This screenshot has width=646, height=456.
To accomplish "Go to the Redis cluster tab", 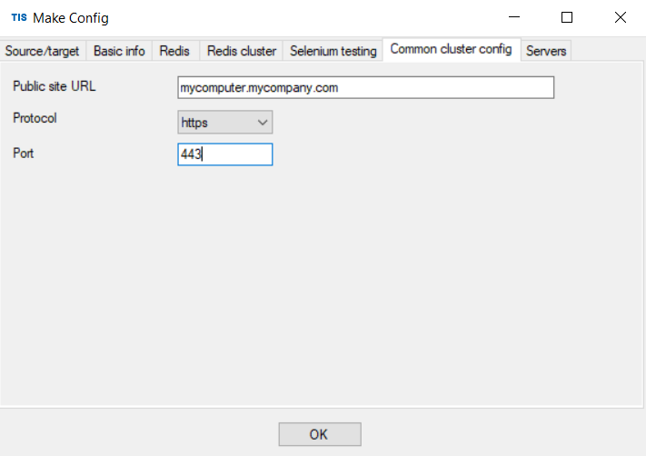I will pos(242,51).
